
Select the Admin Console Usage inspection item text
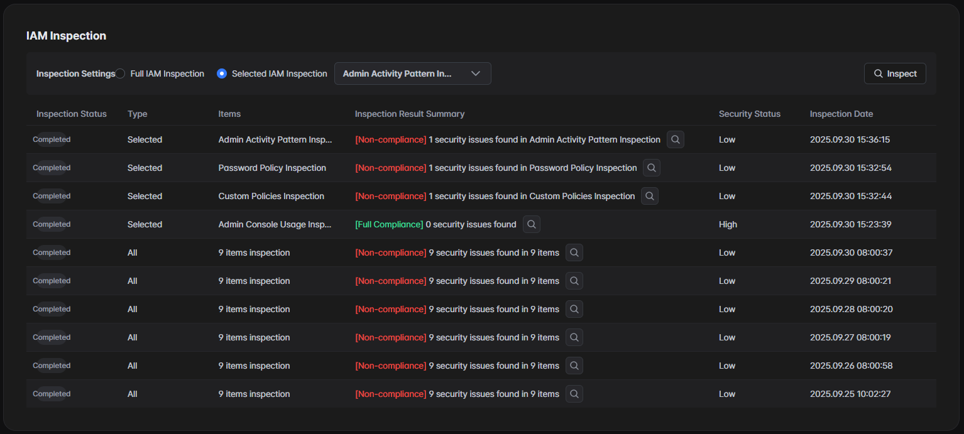coord(275,224)
